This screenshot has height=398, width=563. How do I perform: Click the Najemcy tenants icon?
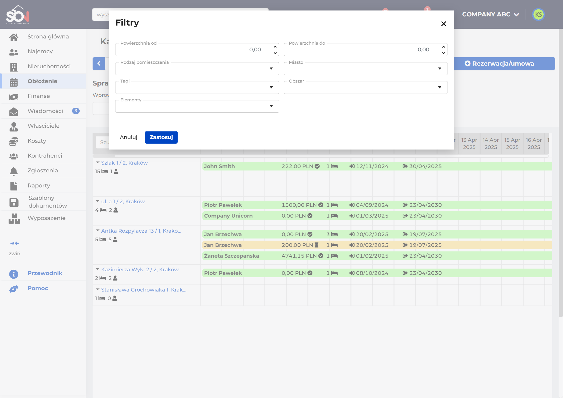click(x=14, y=52)
